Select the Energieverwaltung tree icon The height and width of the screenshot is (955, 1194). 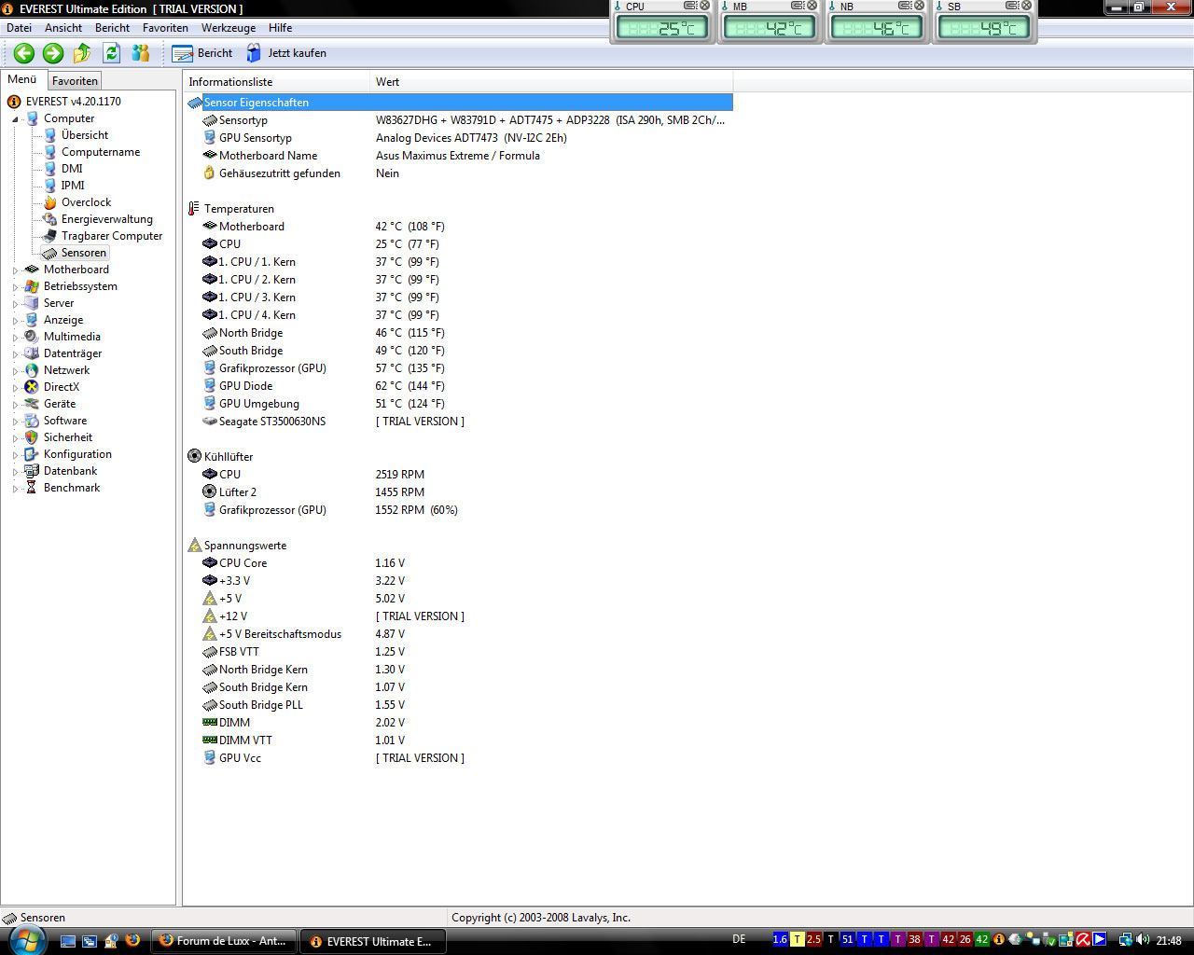50,219
